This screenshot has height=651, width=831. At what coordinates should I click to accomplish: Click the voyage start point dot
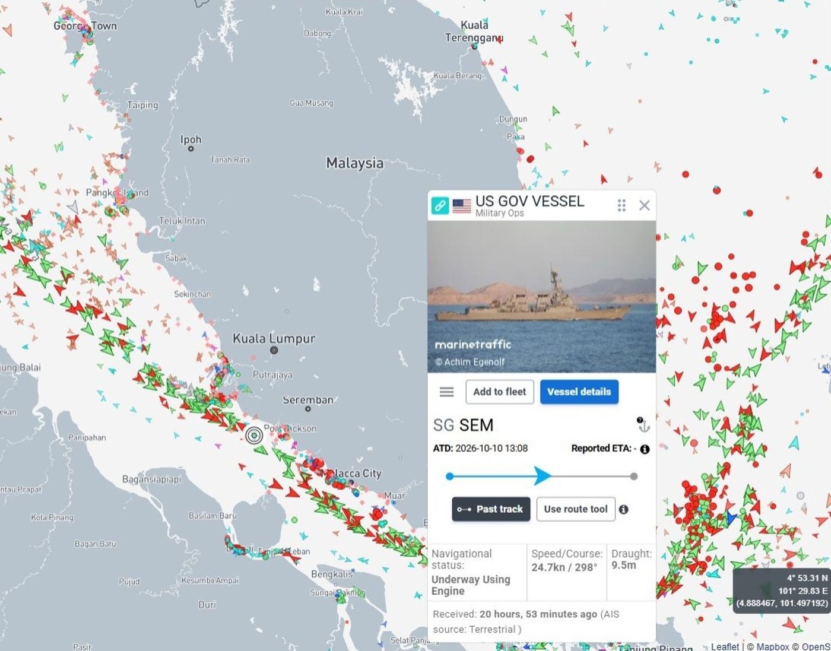coord(449,476)
